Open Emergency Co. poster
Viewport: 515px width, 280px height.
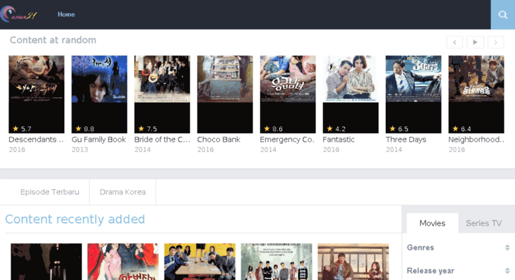coord(288,95)
